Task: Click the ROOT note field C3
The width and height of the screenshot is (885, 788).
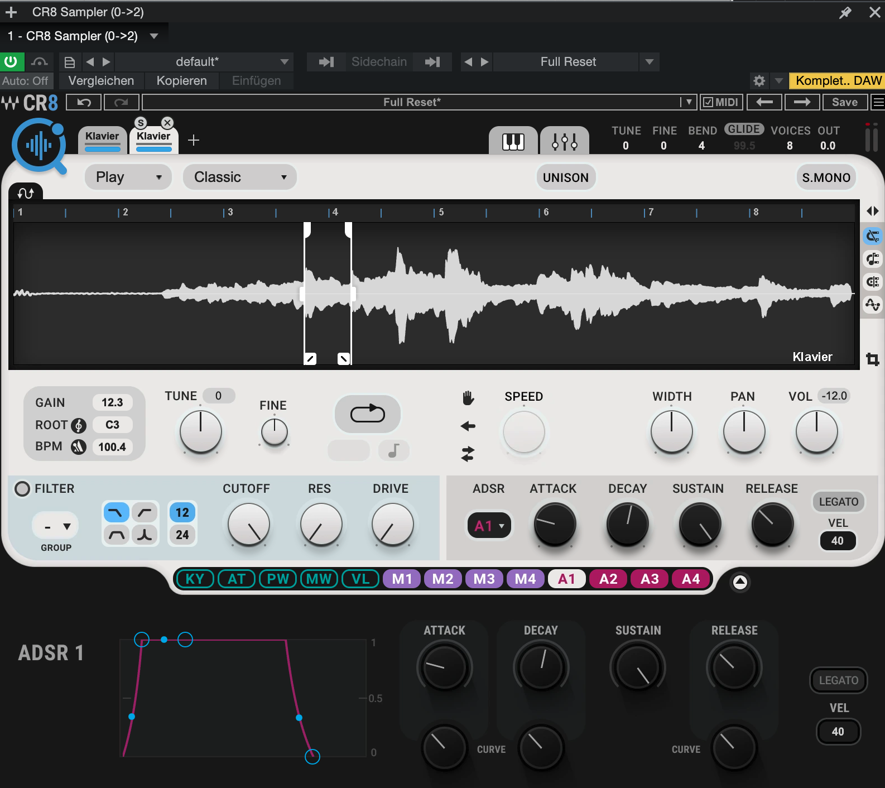Action: coord(112,425)
